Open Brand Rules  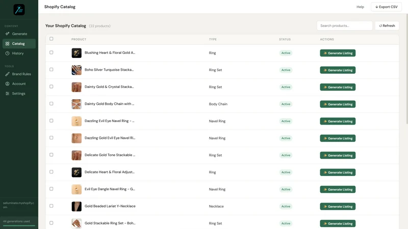click(x=19, y=74)
